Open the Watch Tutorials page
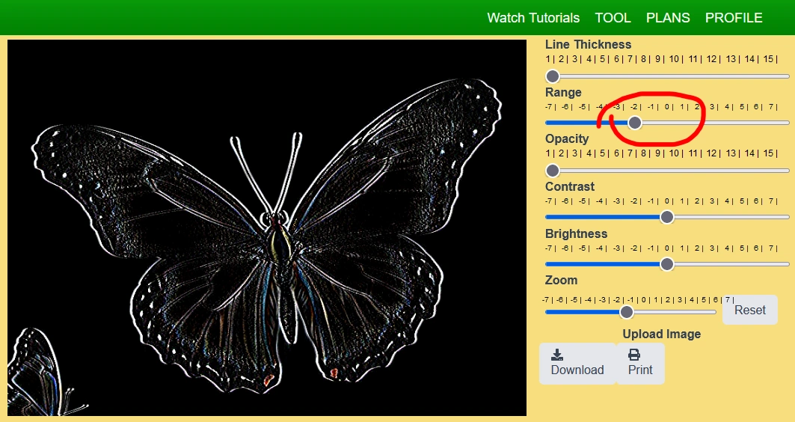Viewport: 795px width, 422px height. point(533,18)
